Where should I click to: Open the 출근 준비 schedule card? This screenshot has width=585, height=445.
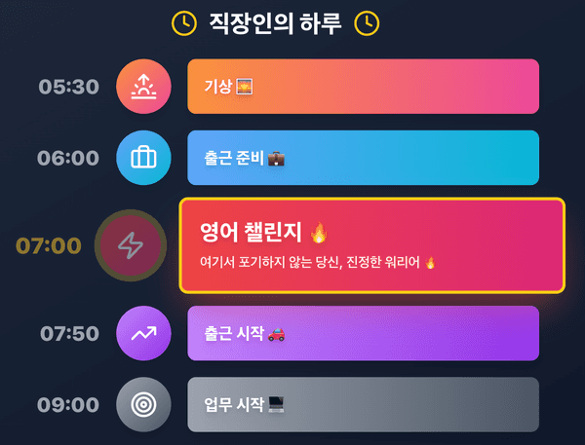tap(363, 158)
